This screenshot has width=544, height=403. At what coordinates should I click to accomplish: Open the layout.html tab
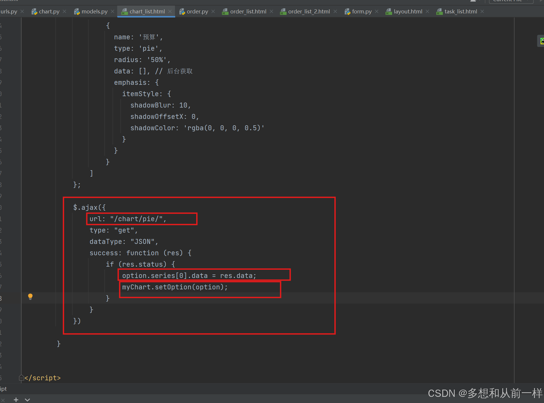408,11
